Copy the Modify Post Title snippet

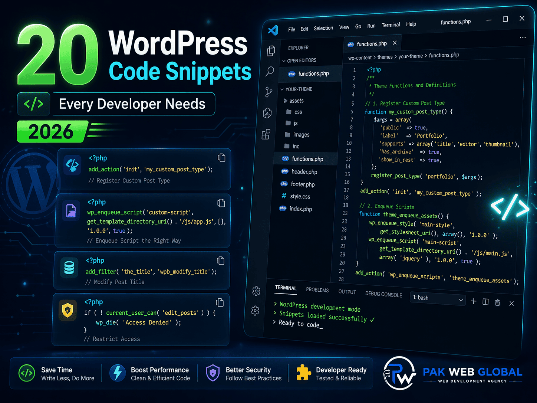(x=221, y=261)
